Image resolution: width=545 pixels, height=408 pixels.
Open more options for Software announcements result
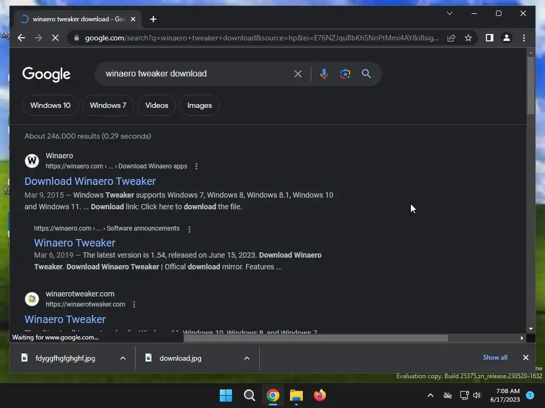tap(189, 229)
